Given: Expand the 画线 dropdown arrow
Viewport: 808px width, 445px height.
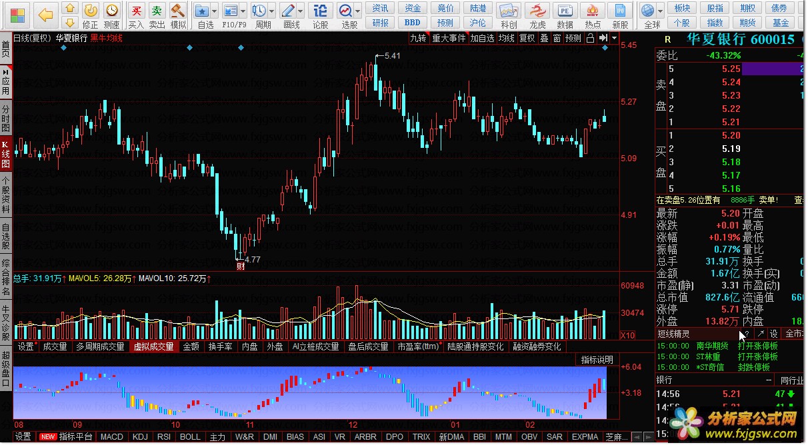Looking at the screenshot, I should click(x=301, y=11).
